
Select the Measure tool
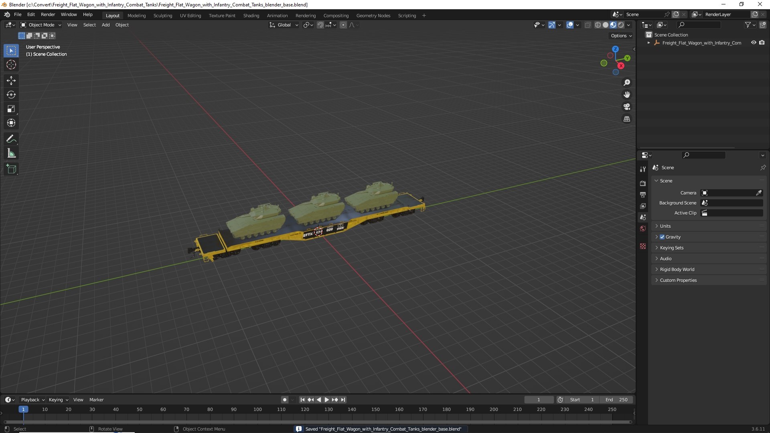tap(11, 153)
